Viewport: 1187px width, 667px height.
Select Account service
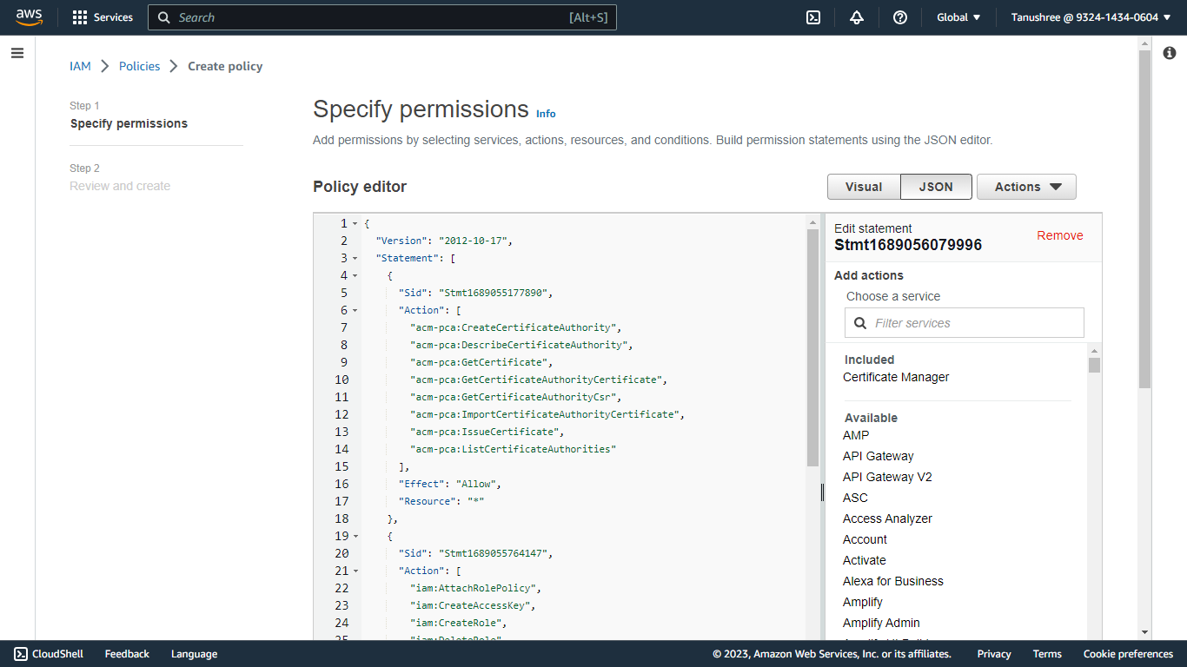(x=865, y=539)
